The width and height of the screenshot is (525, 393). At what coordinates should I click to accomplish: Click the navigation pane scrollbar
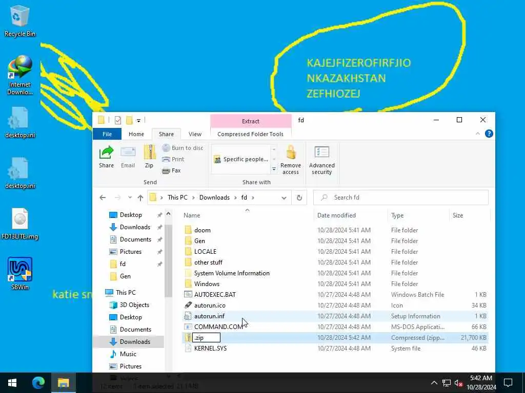168,261
